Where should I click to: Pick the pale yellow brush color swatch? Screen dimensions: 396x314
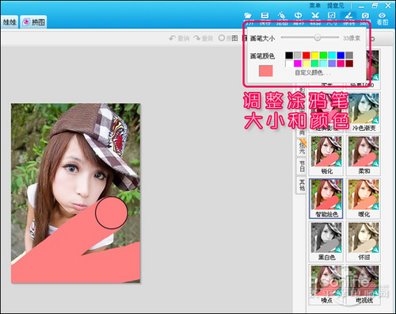(307, 63)
